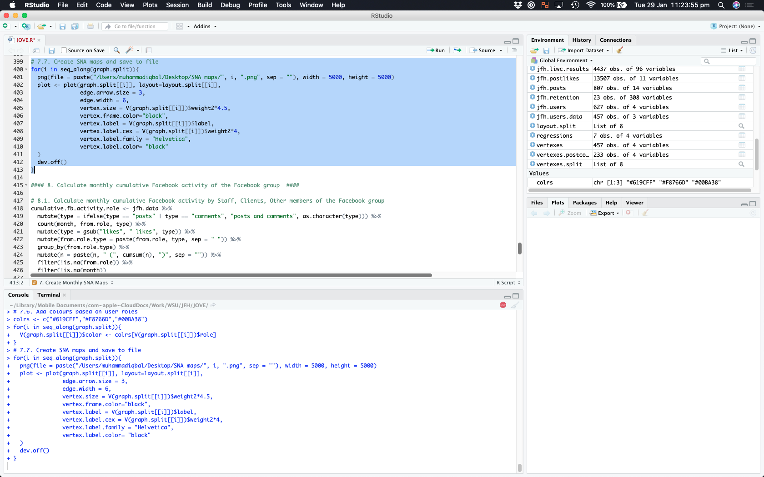
Task: Open the Import Dataset dropdown
Action: click(584, 50)
